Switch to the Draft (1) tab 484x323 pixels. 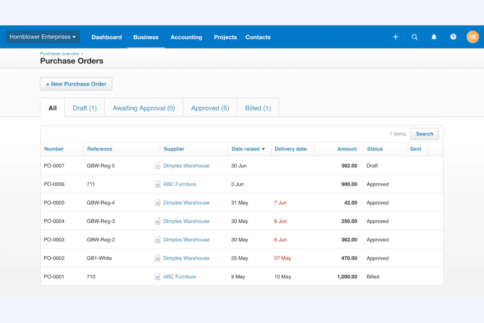(84, 108)
